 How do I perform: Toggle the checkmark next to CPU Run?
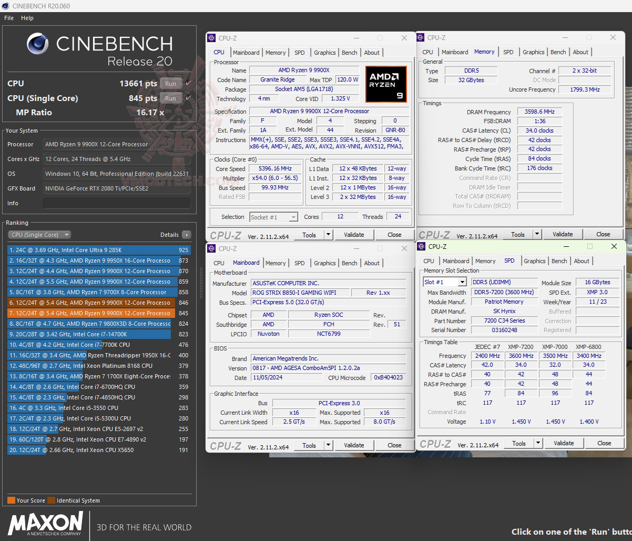tap(188, 84)
